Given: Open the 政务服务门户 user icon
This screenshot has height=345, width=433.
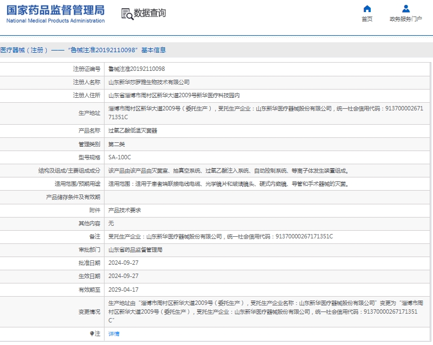Looking at the screenshot, I should (x=405, y=9).
